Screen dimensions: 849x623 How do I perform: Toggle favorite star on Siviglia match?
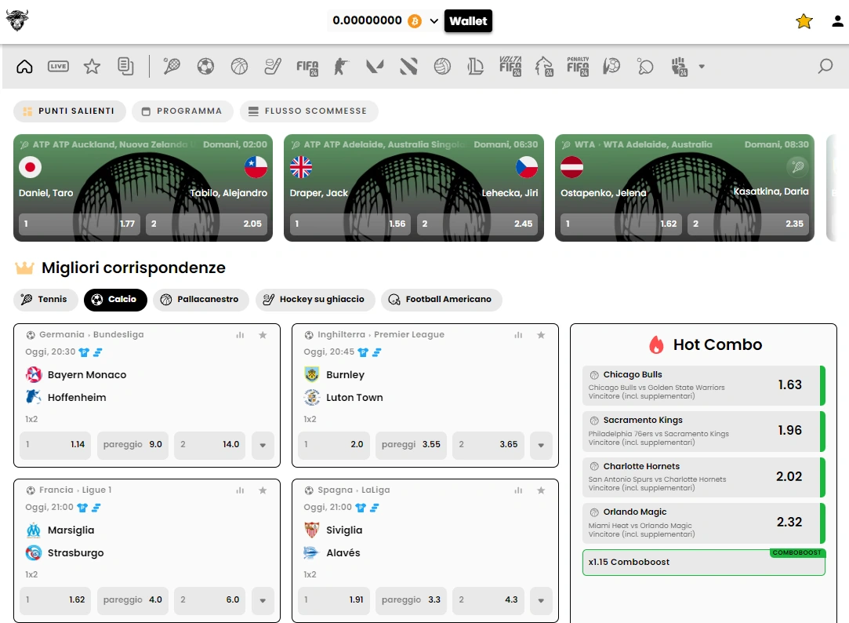click(x=541, y=491)
